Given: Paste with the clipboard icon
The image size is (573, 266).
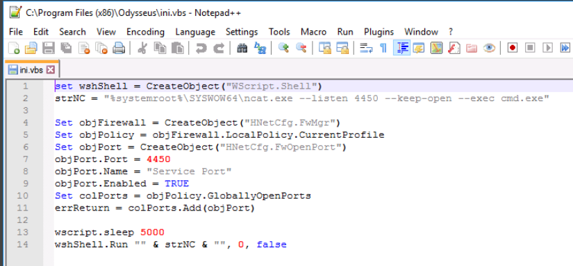Looking at the screenshot, I should (177, 48).
